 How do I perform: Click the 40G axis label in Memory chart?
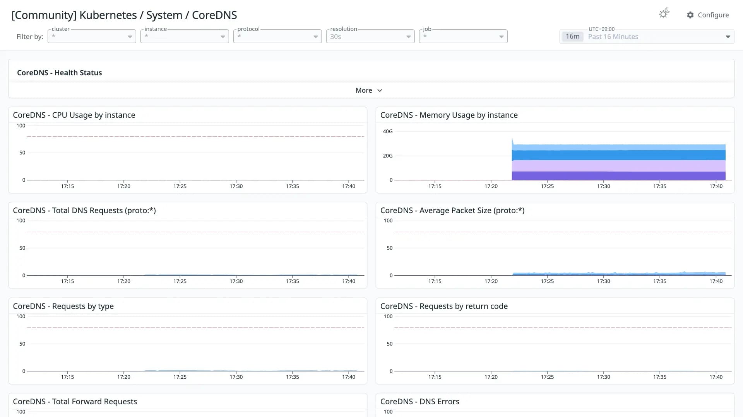point(387,132)
